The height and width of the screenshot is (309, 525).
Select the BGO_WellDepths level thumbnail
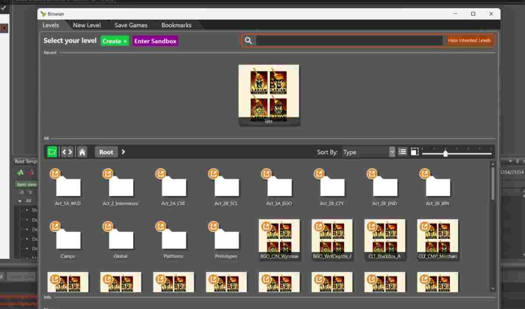click(x=332, y=240)
